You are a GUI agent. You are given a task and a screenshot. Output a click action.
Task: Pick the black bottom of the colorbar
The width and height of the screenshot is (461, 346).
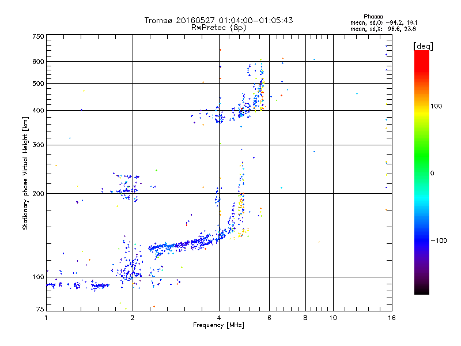(422, 290)
